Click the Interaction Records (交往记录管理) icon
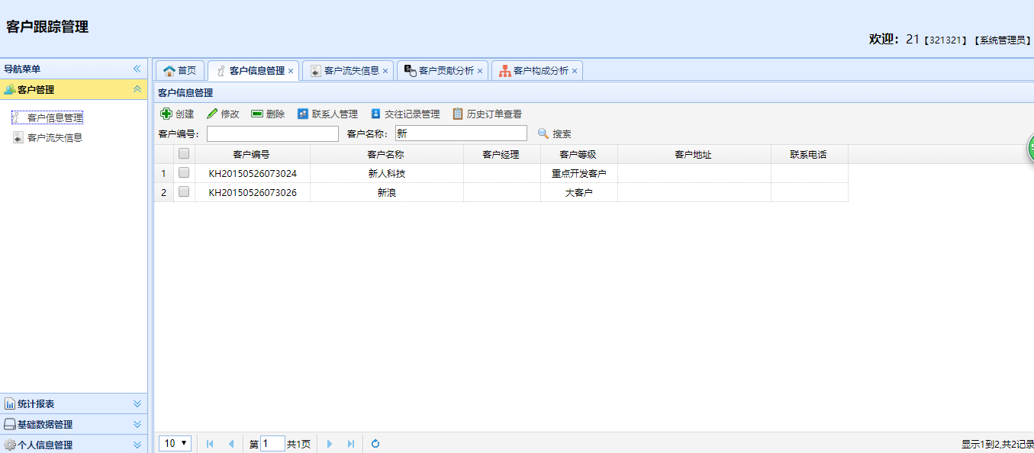This screenshot has height=453, width=1034. click(x=375, y=114)
